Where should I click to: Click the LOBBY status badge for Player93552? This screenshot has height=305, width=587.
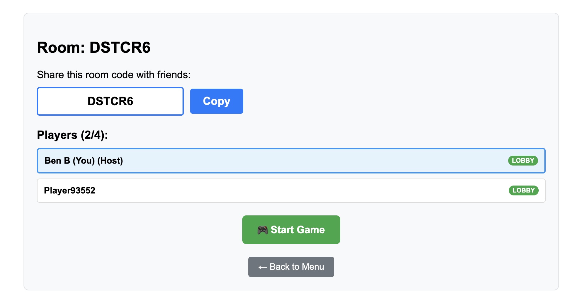pyautogui.click(x=523, y=191)
